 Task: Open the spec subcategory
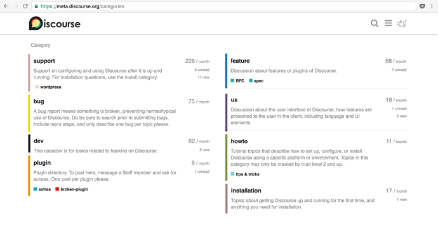258,81
